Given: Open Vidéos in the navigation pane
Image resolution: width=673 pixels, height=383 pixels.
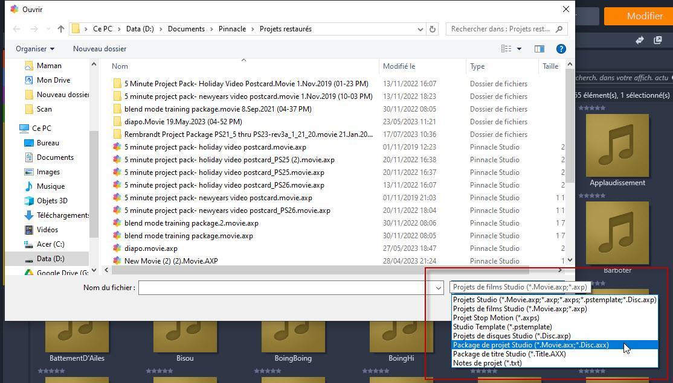Looking at the screenshot, I should [47, 230].
